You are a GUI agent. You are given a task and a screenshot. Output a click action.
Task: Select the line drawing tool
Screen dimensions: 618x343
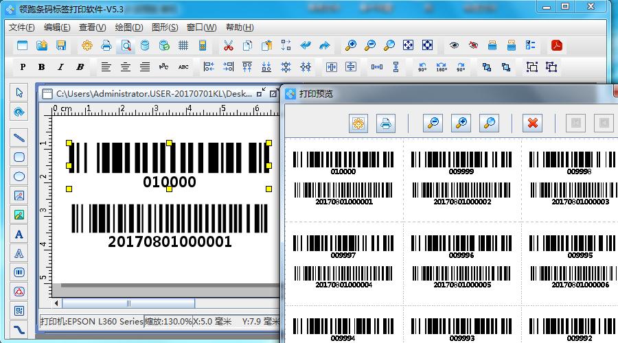pos(19,137)
